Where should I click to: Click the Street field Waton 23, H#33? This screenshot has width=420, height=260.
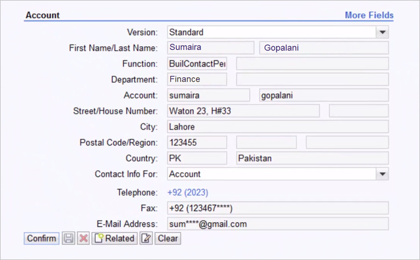(243, 111)
